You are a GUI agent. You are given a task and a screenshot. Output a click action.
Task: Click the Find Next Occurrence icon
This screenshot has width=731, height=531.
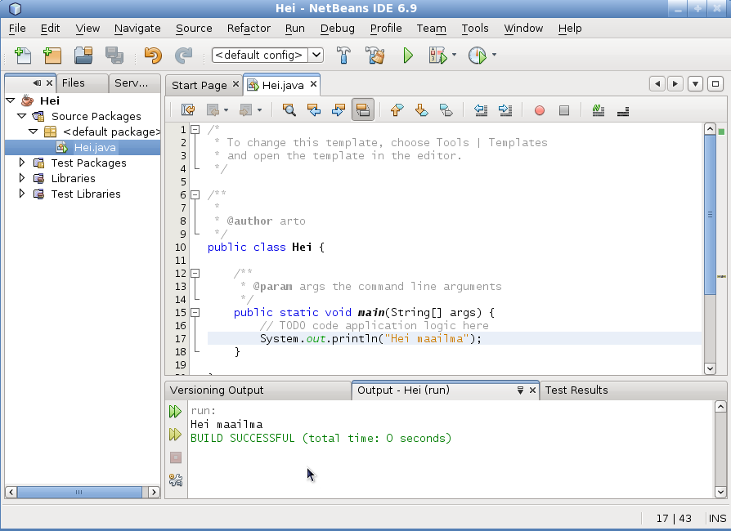click(x=338, y=110)
